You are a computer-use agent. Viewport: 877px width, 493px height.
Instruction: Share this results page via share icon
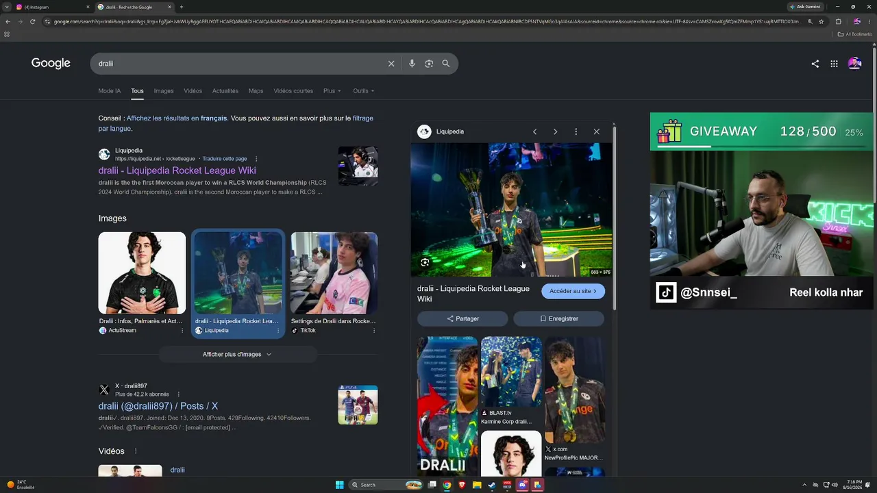pos(815,64)
